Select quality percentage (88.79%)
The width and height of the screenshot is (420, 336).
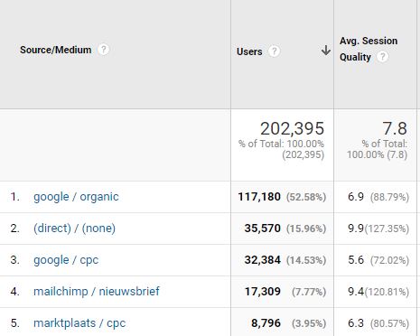[x=389, y=197]
